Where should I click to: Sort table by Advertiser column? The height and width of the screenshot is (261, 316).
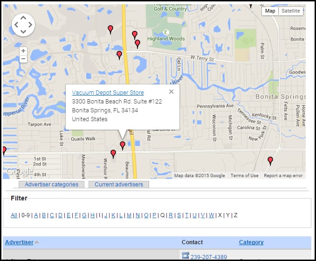(x=19, y=242)
